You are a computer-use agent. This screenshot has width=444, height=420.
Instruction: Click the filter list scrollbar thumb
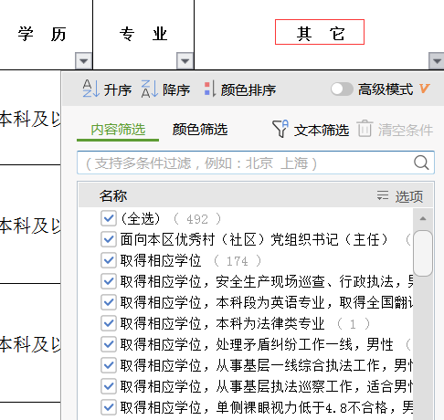point(423,253)
